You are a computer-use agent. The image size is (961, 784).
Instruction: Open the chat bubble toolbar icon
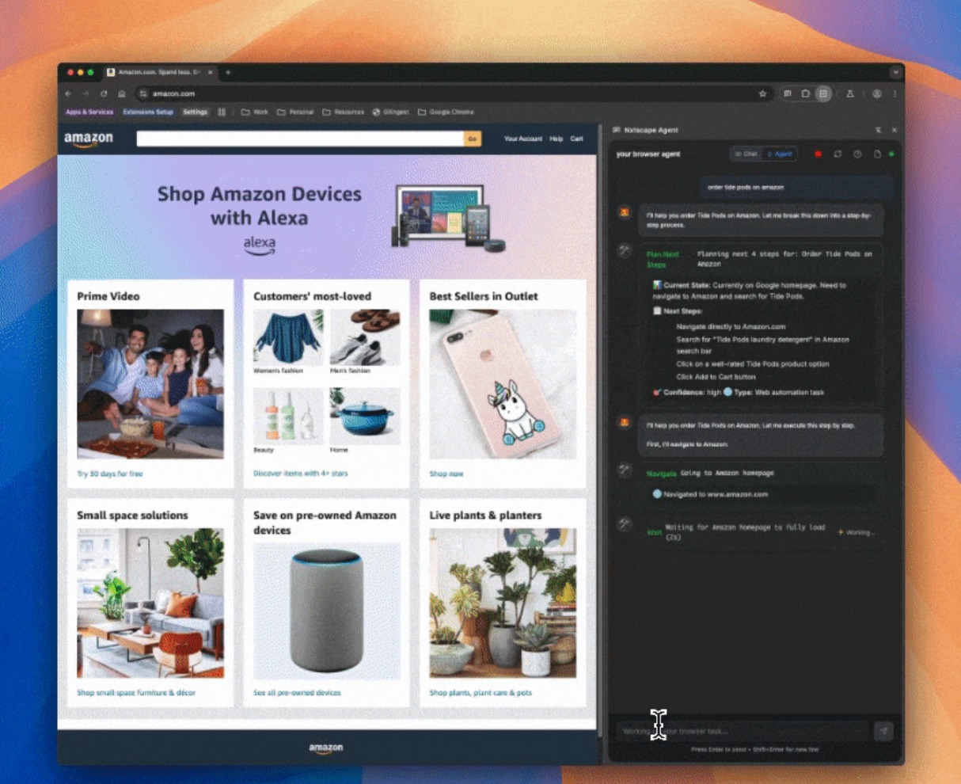tap(788, 93)
